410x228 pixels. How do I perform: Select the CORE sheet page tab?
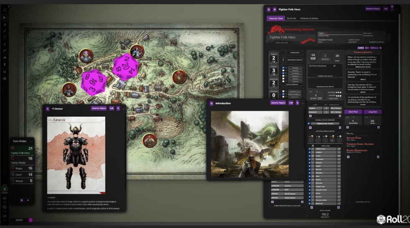pos(361,48)
